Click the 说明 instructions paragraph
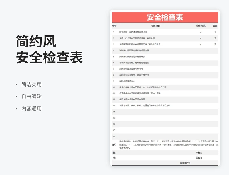This screenshot has width=229, height=175. pyautogui.click(x=169, y=145)
